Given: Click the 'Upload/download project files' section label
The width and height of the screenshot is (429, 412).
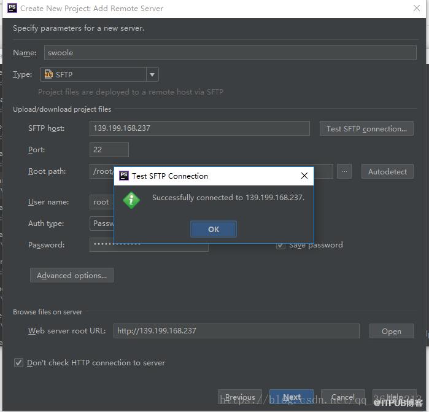Looking at the screenshot, I should point(62,109).
